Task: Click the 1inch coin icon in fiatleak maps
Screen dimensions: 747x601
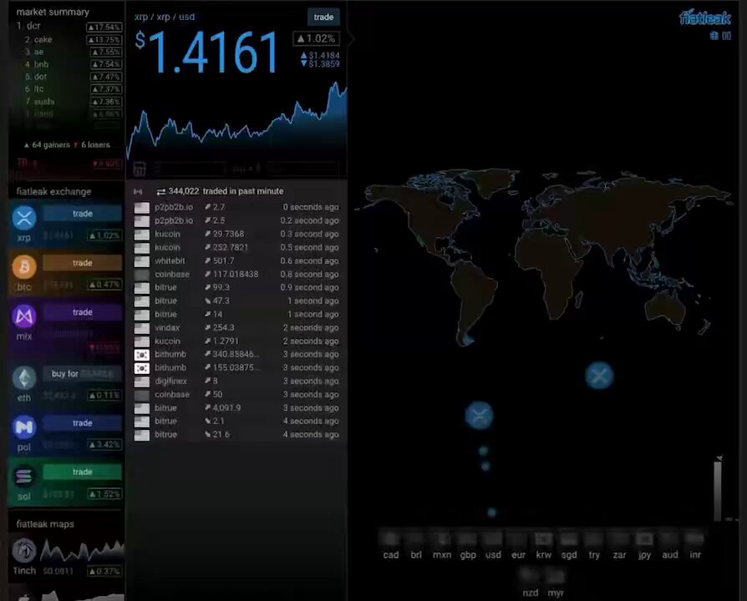Action: 24,551
